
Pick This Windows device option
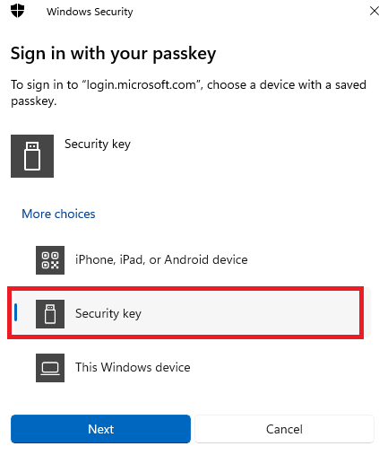[x=133, y=367]
